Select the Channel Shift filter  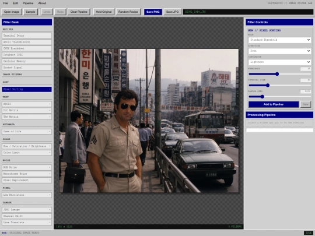point(27,216)
